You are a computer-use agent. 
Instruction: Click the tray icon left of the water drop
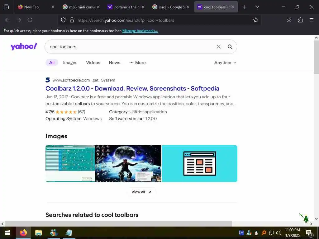[249, 233]
